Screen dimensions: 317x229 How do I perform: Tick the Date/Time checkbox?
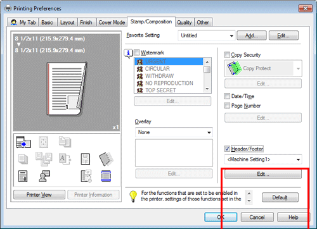[227, 96]
